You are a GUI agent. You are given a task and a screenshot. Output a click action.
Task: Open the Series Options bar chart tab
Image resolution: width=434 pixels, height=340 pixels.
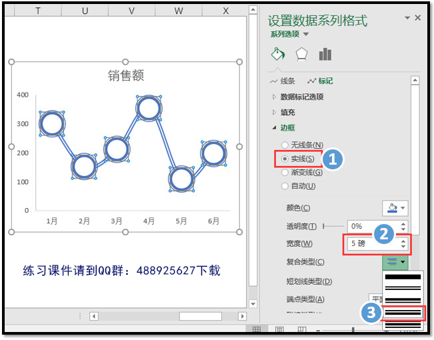point(325,54)
